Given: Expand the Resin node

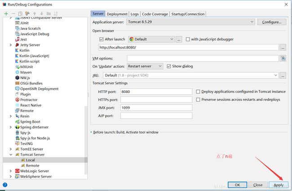Looking at the screenshot, I should coord(11,116).
